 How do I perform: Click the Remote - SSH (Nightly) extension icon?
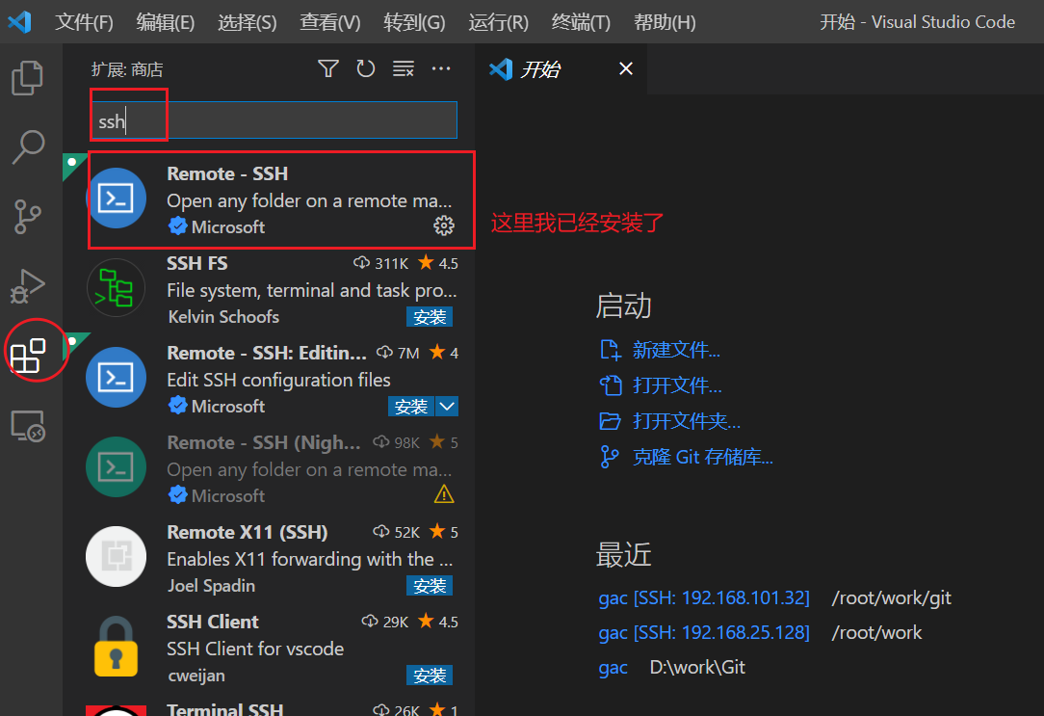[117, 466]
